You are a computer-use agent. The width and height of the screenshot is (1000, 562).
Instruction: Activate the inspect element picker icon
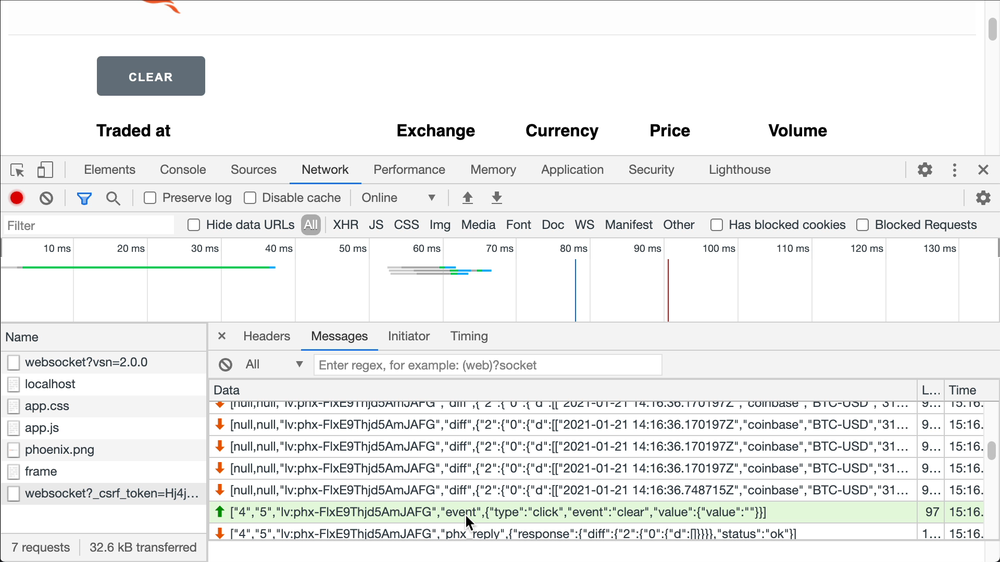[x=17, y=170]
